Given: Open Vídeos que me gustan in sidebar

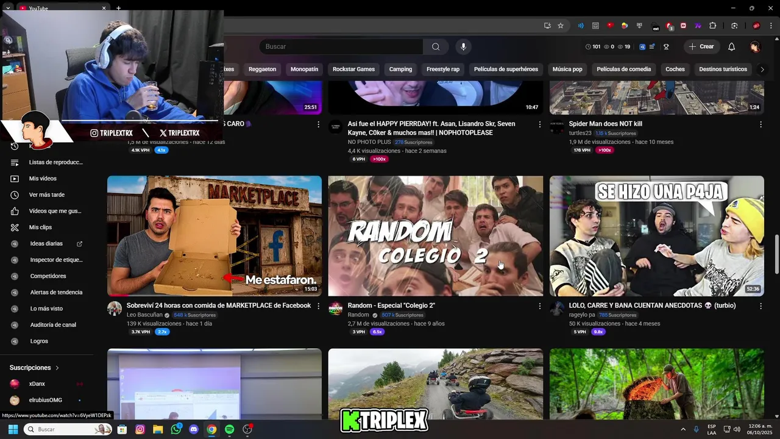Looking at the screenshot, I should (48, 211).
